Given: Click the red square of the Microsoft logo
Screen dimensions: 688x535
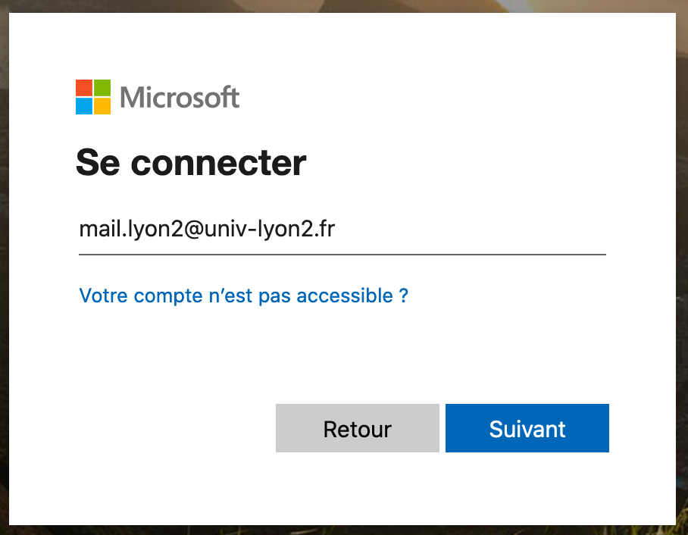Looking at the screenshot, I should (84, 88).
